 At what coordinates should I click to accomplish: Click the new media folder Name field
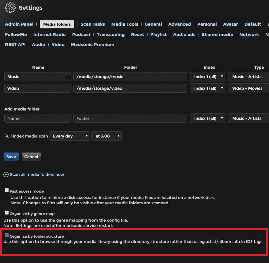[x=38, y=118]
